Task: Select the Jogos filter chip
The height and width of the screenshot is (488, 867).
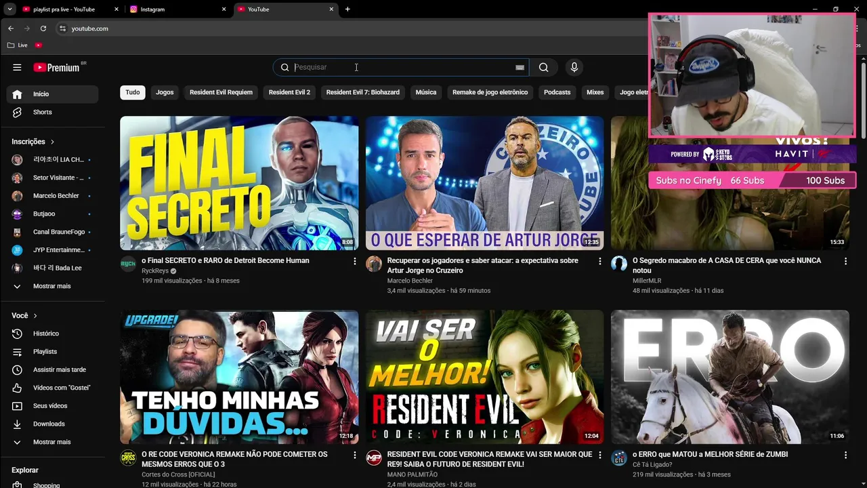Action: (165, 92)
